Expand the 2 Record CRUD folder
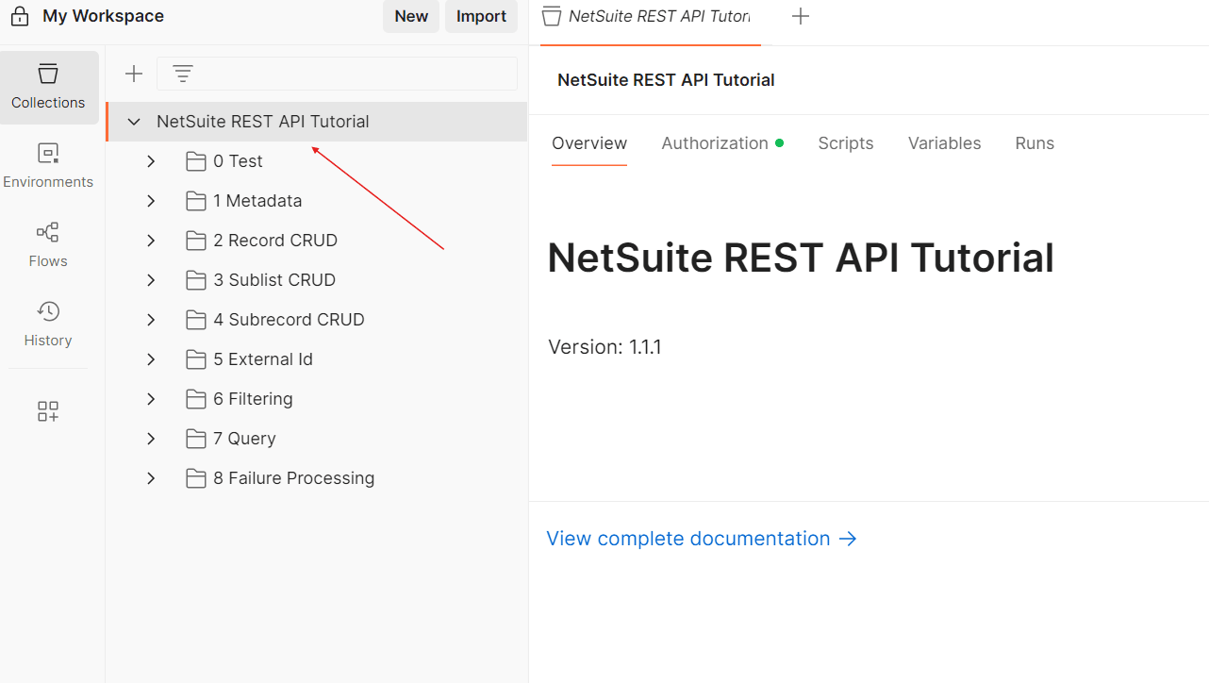This screenshot has width=1209, height=683. [x=151, y=241]
